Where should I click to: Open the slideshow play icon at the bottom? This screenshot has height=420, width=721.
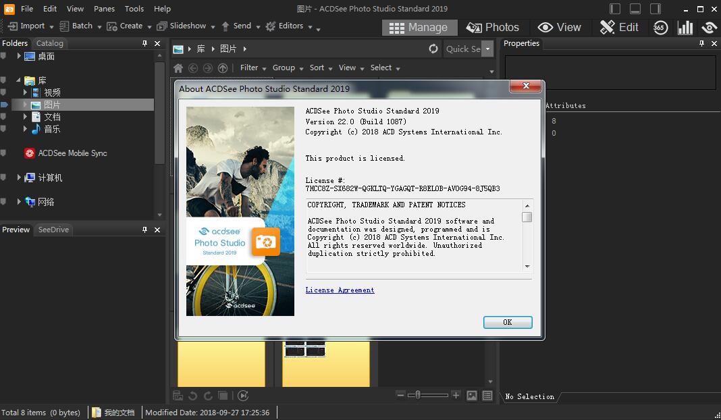click(242, 395)
